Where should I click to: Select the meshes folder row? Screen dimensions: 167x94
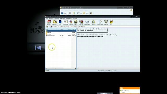pyautogui.click(x=61, y=32)
